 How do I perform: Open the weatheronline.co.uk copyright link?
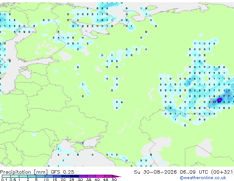point(203,178)
